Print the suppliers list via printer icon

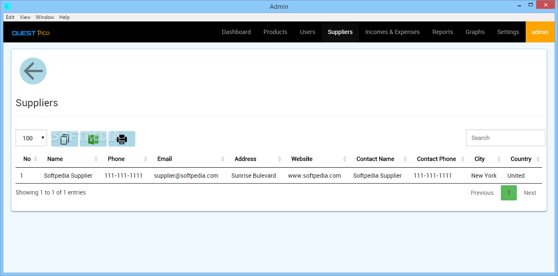(x=122, y=139)
